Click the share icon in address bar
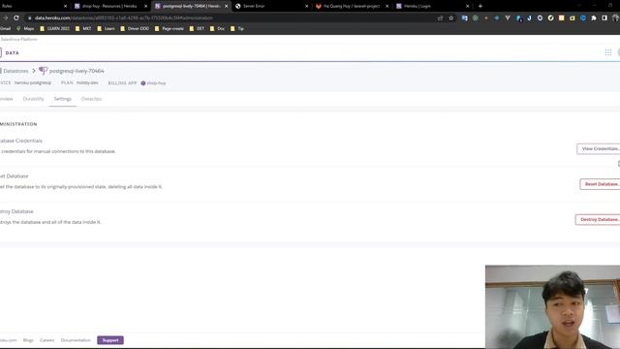This screenshot has height=349, width=620. click(x=440, y=17)
